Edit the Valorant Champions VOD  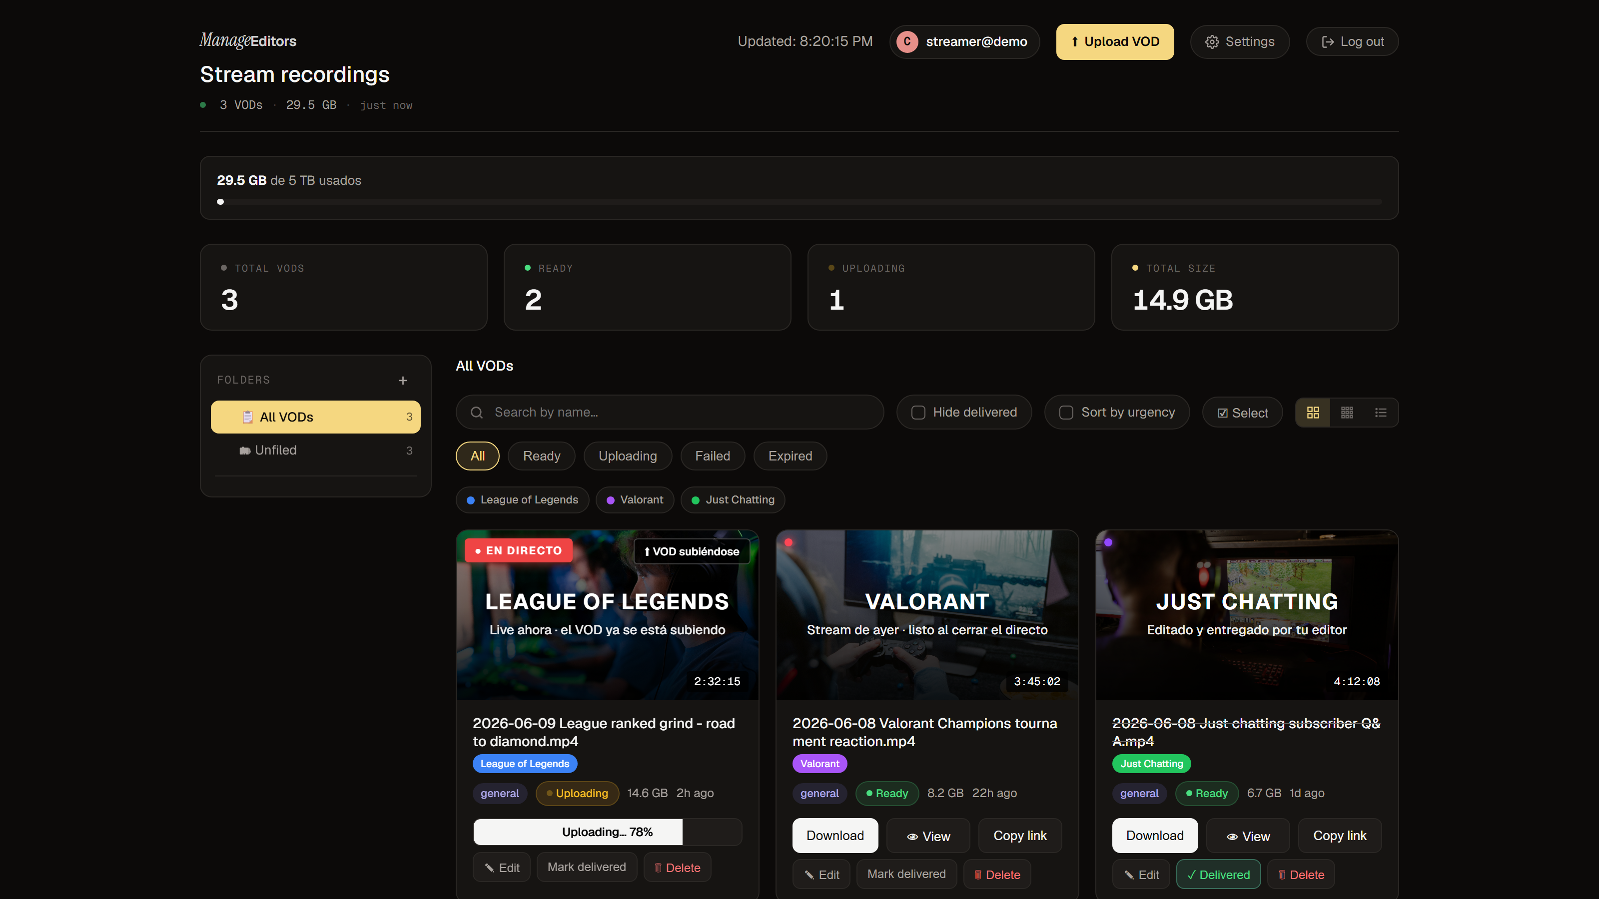click(x=821, y=875)
